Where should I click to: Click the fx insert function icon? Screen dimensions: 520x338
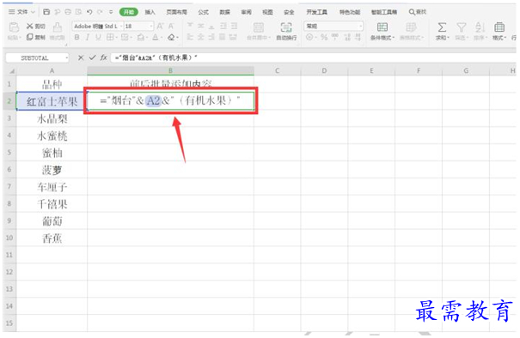[x=103, y=57]
